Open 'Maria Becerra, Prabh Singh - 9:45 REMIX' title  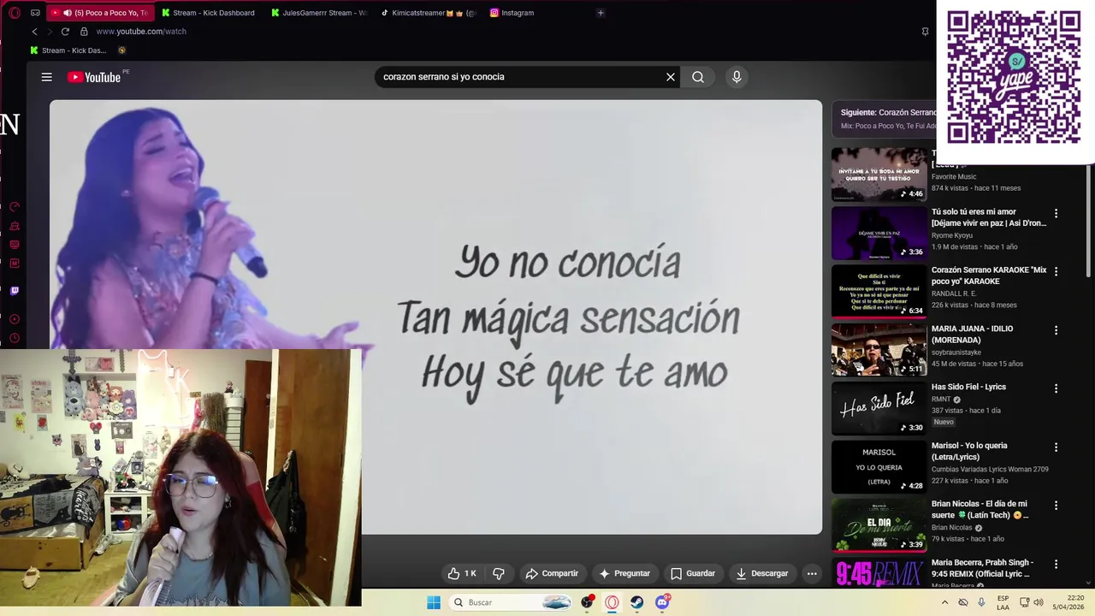point(983,568)
